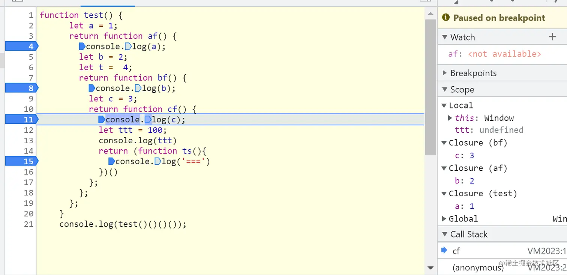Image resolution: width=567 pixels, height=275 pixels.
Task: Collapse the Closure (bf) scope
Action: [x=444, y=143]
